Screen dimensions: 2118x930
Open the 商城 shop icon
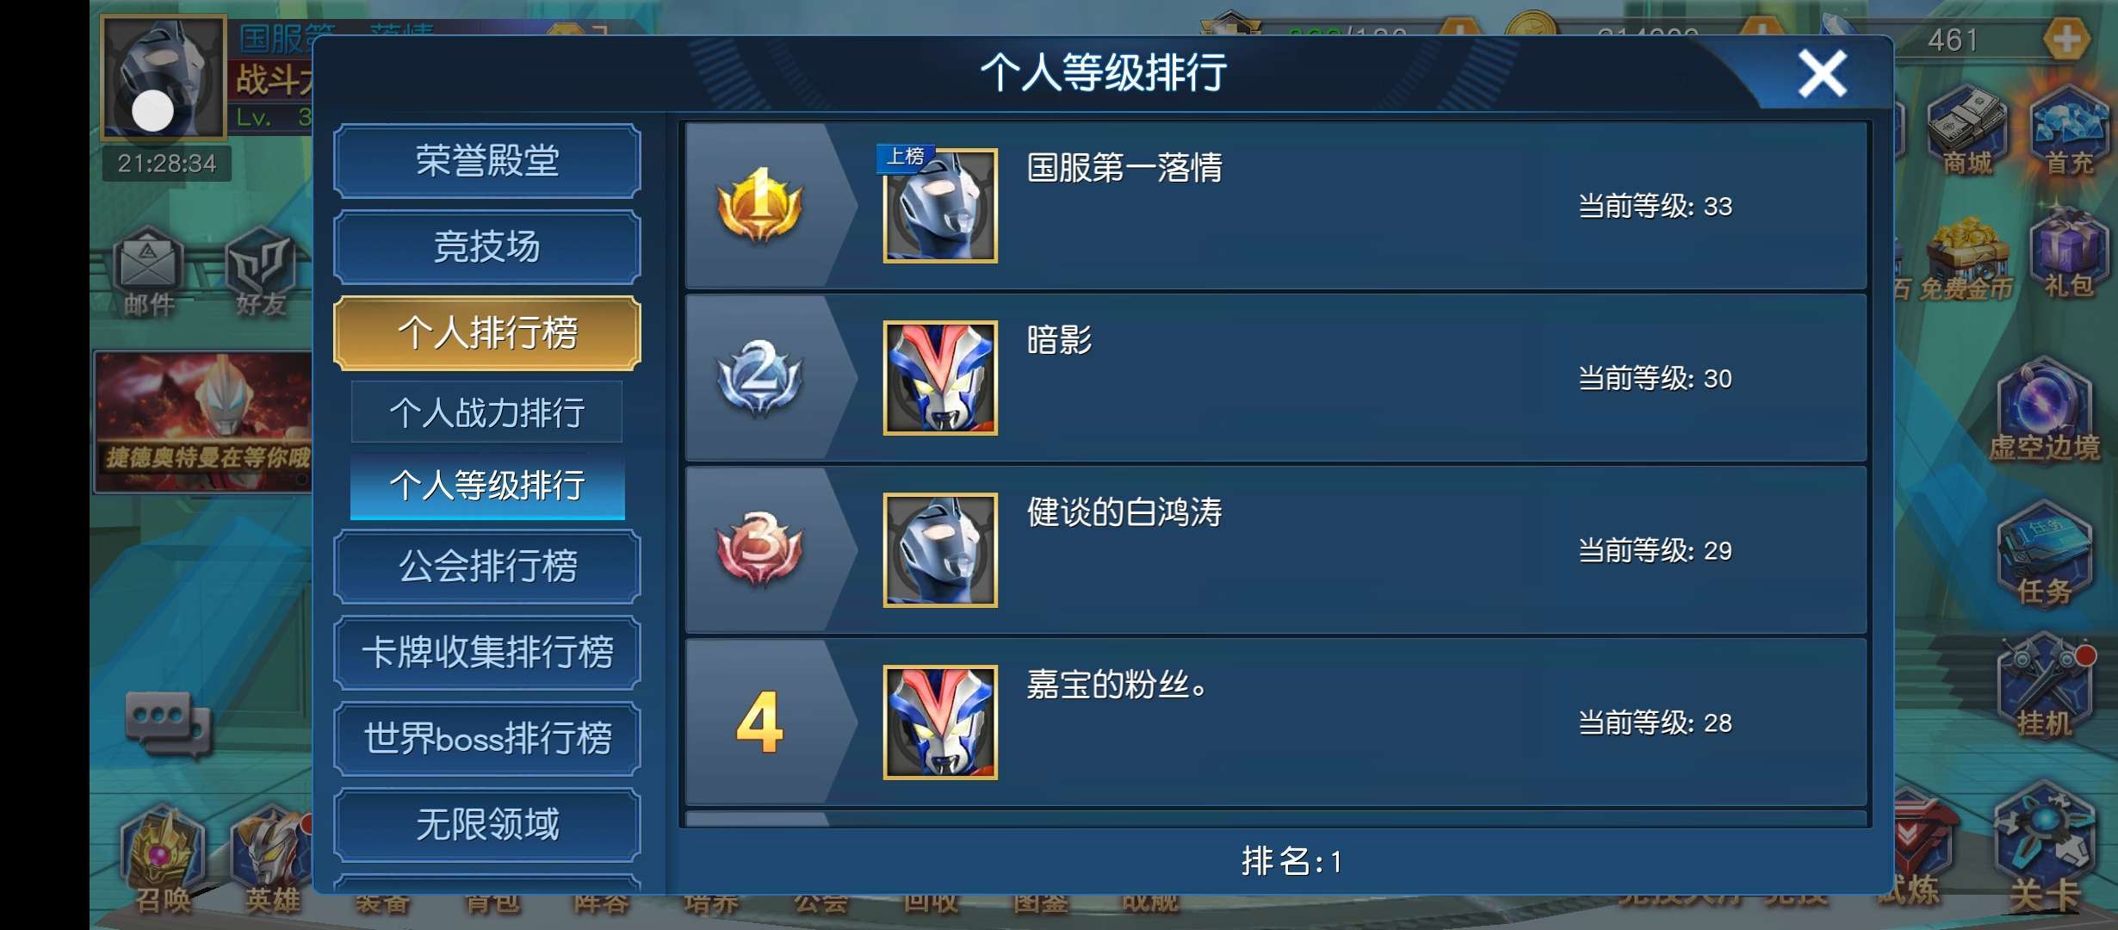tap(1967, 132)
